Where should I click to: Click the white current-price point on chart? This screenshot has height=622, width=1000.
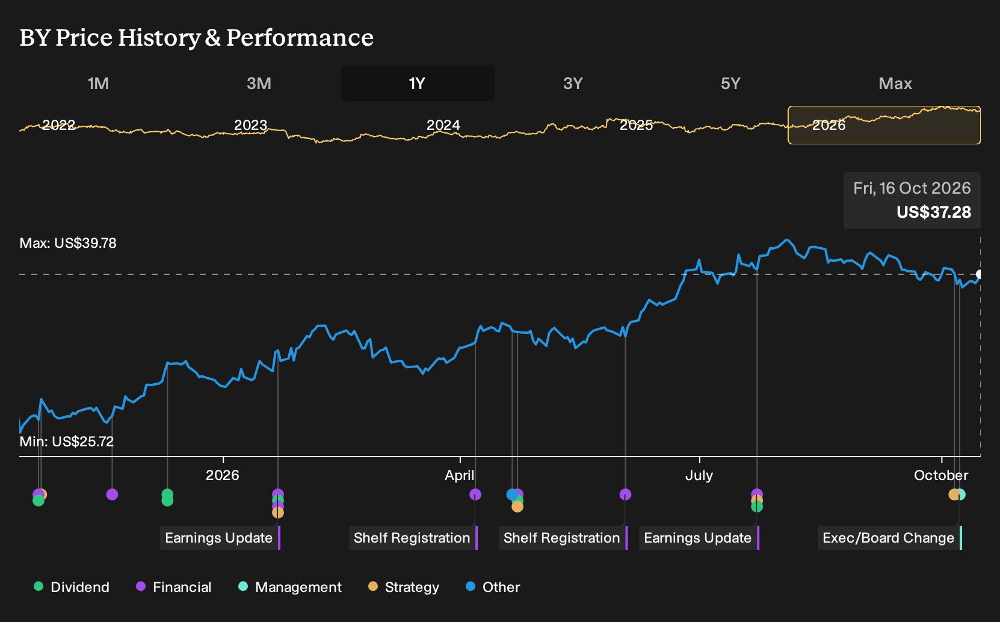point(980,274)
